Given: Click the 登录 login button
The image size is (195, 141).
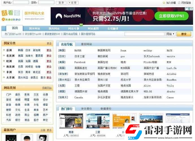Looking at the screenshot, I should pos(61,3).
